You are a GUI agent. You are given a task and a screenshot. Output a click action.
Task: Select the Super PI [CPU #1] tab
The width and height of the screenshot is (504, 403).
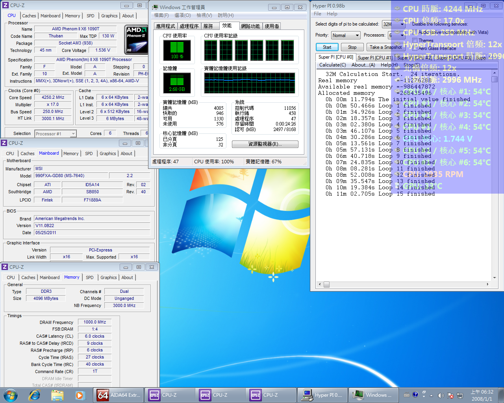[375, 57]
